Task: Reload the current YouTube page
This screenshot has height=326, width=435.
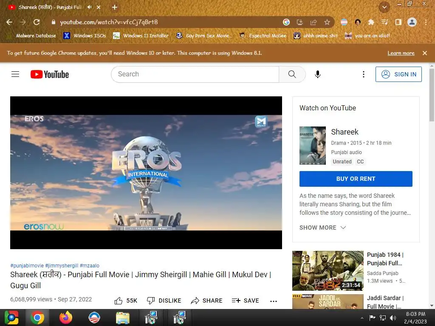Action: (x=37, y=22)
